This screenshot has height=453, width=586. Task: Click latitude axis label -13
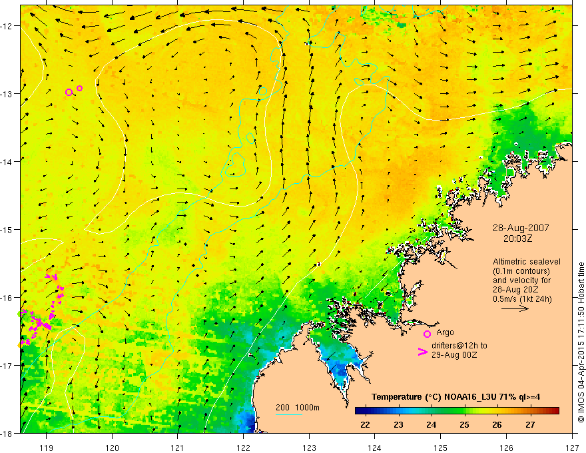[7, 94]
